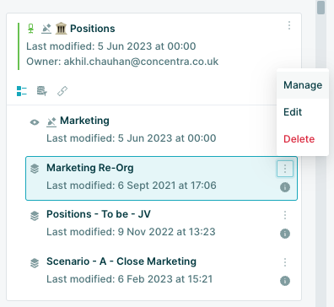Click the bank building icon next to Positions
The image size is (334, 307).
[x=61, y=29]
